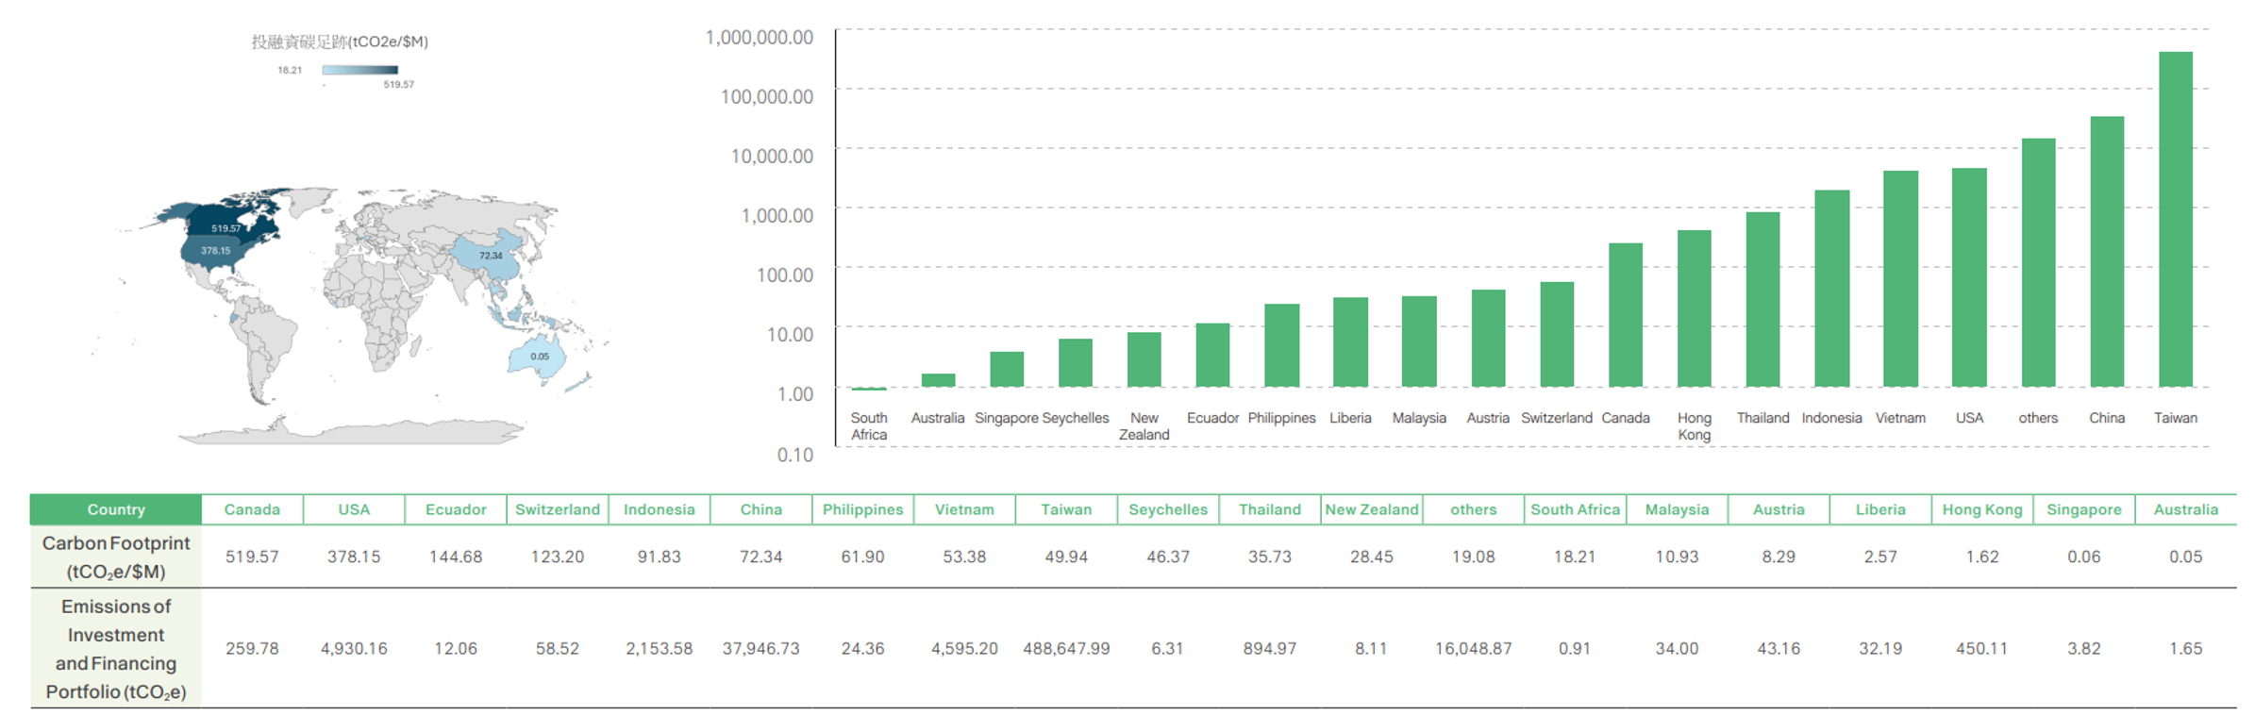Select the China bar in the bar chart
This screenshot has width=2255, height=715.
coord(2106,252)
